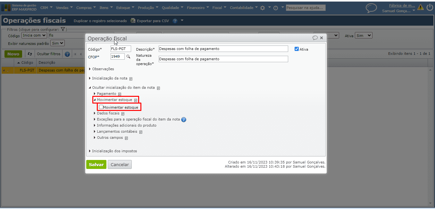The height and width of the screenshot is (209, 435).
Task: Collapse the Movimentar estoque section
Action: click(x=113, y=100)
